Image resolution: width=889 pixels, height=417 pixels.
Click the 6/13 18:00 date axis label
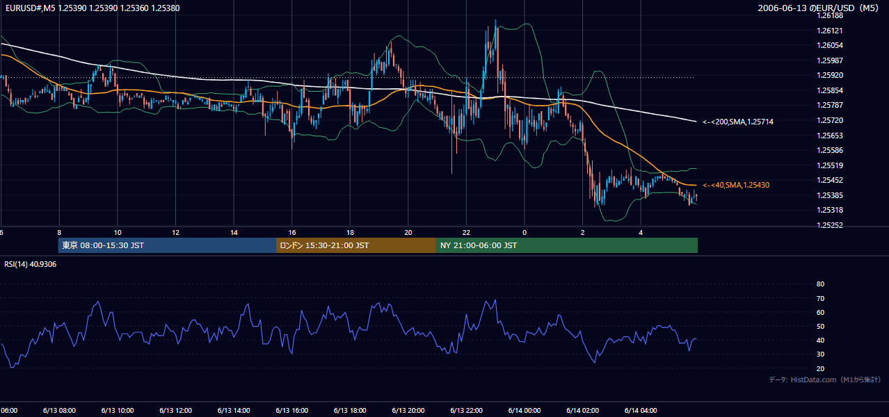[350, 410]
